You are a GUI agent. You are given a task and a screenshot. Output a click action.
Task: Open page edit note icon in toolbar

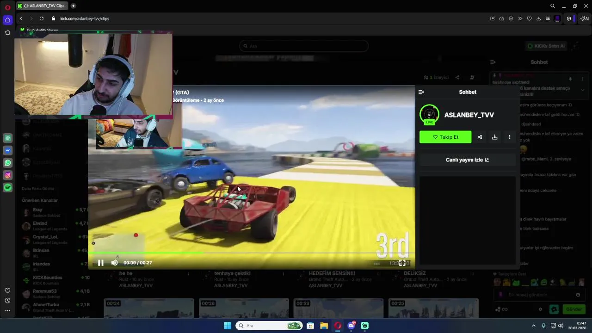[x=492, y=18]
